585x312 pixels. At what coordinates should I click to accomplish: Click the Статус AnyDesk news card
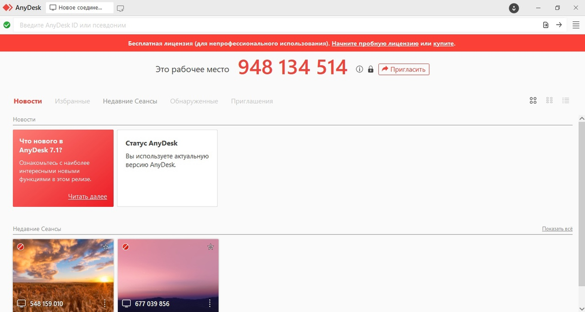coord(167,168)
